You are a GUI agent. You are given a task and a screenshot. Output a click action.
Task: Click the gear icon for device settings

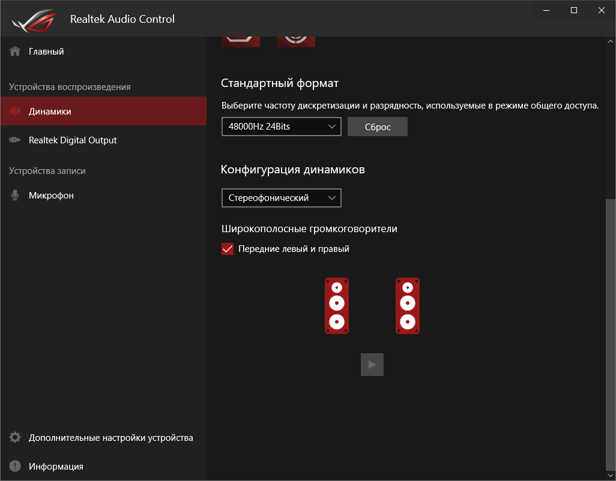pyautogui.click(x=16, y=438)
